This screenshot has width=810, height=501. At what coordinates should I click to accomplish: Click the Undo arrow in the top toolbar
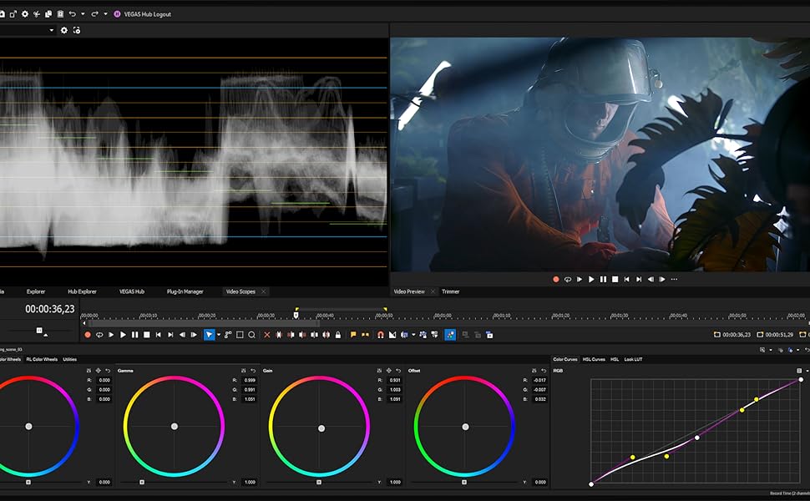pyautogui.click(x=73, y=14)
